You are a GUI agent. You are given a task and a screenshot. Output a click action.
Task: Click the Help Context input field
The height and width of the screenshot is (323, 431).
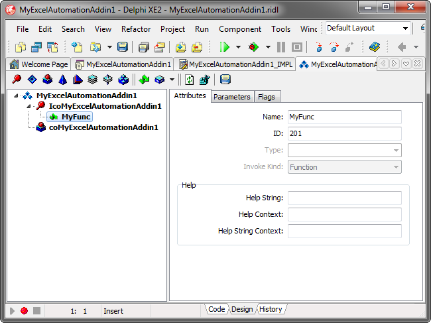coord(344,214)
